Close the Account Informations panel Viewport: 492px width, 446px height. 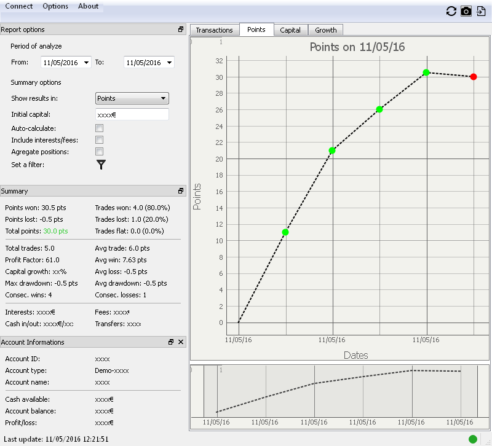181,342
